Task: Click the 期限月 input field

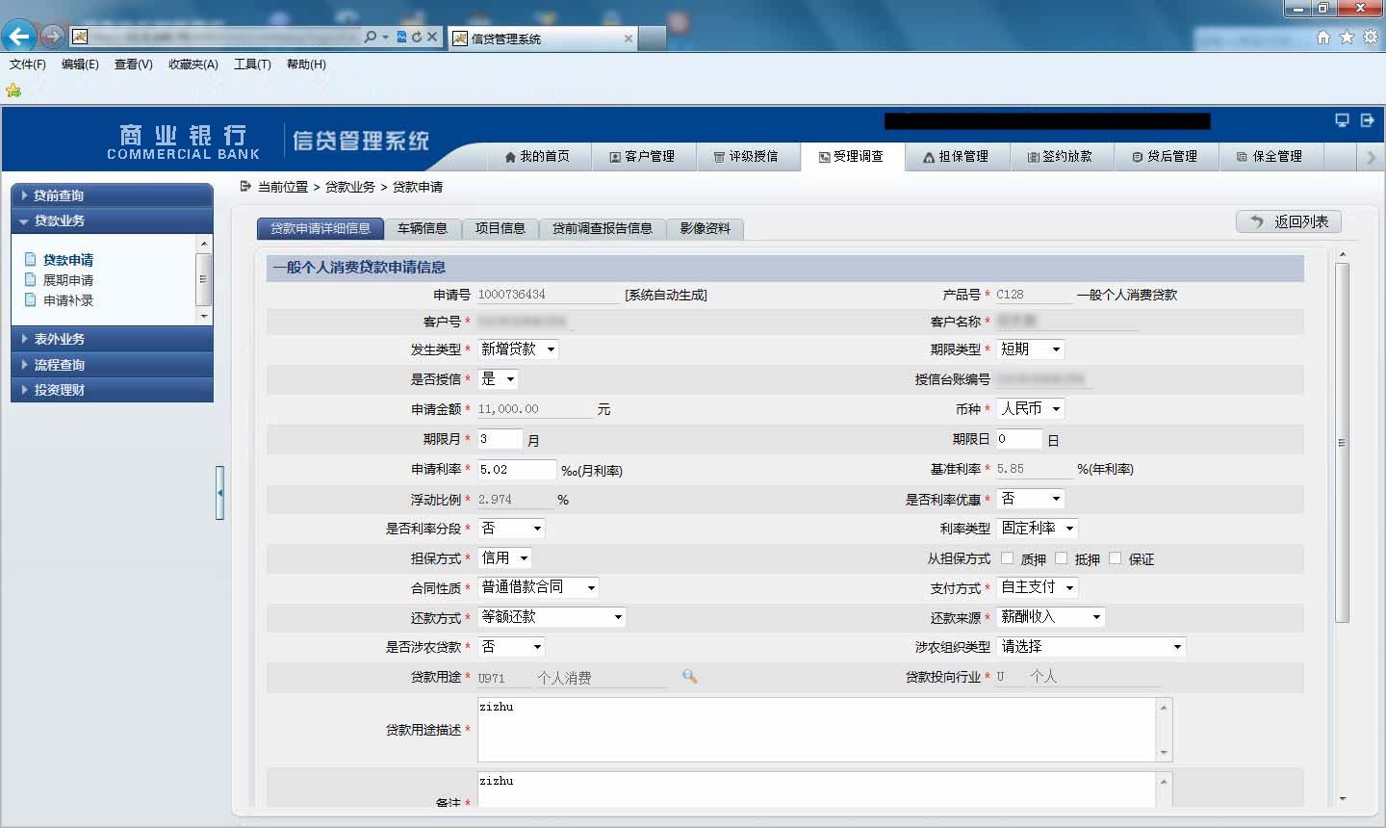Action: click(x=500, y=439)
